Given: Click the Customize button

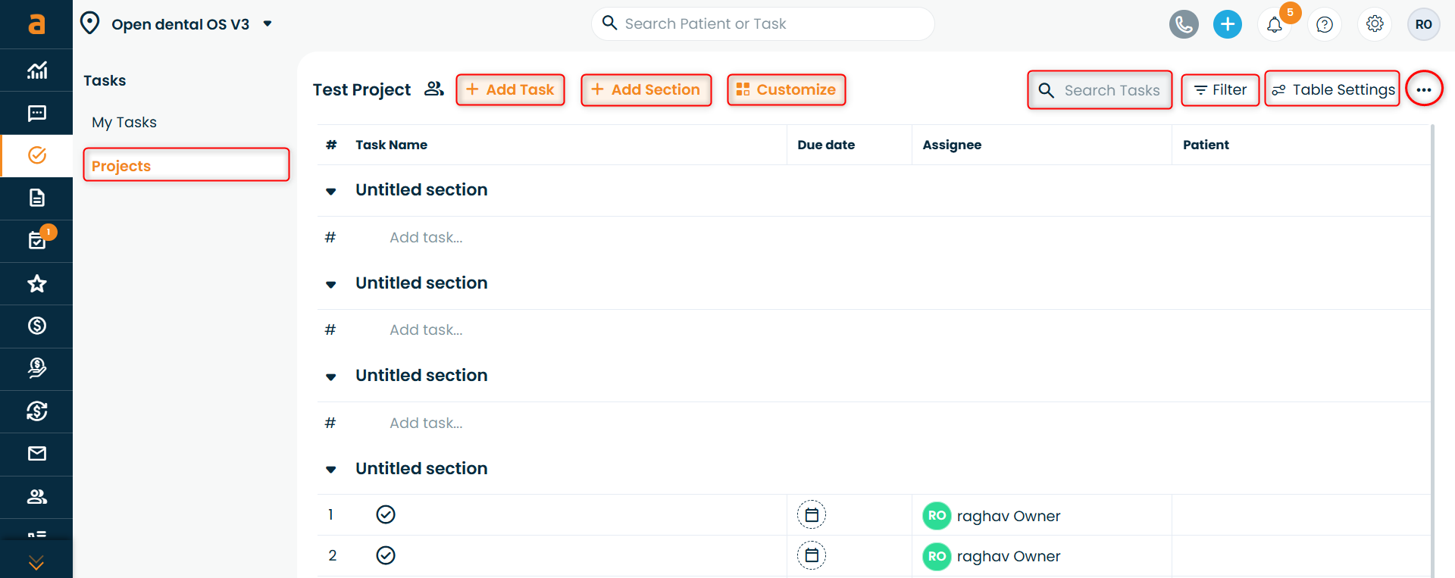Looking at the screenshot, I should pos(787,89).
